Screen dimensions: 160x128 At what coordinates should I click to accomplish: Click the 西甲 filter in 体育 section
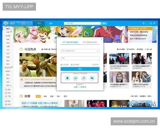coord(65,96)
